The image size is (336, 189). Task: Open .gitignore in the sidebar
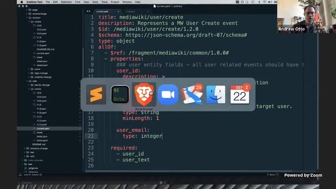pos(33,168)
